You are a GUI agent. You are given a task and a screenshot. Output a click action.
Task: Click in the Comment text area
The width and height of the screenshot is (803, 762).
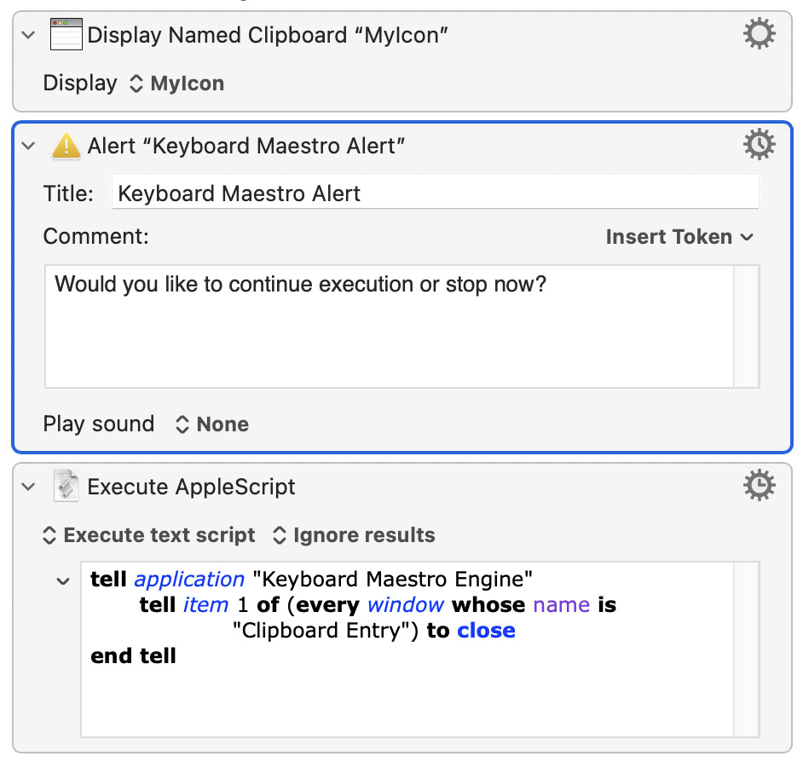[390, 326]
